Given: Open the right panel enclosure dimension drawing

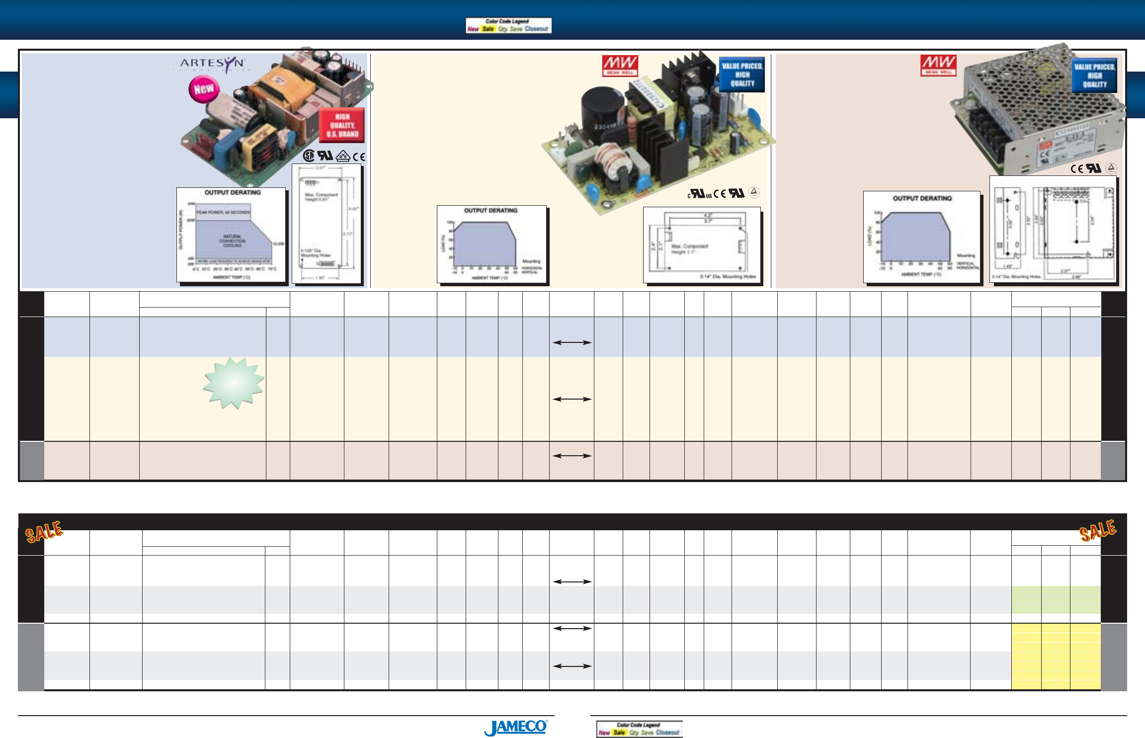Looking at the screenshot, I should point(1053,229).
